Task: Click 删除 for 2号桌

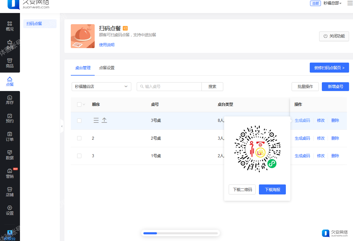Action: click(x=335, y=138)
